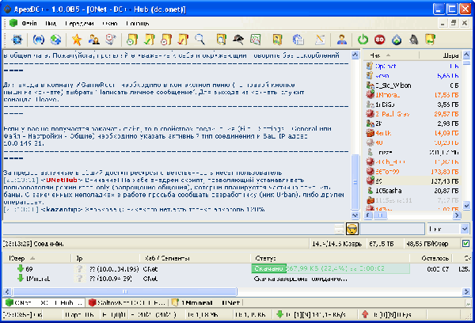Viewport: 475px width, 323px height.
Task: Open Favorite Hubs with the star icon
Action: pos(77,40)
